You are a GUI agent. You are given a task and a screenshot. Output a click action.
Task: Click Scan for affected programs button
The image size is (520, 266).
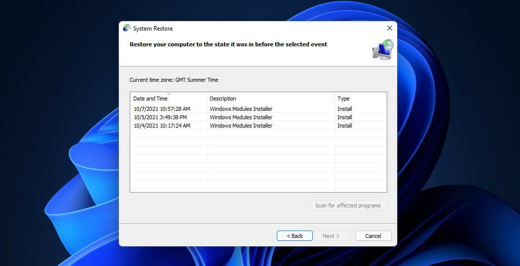(x=348, y=205)
